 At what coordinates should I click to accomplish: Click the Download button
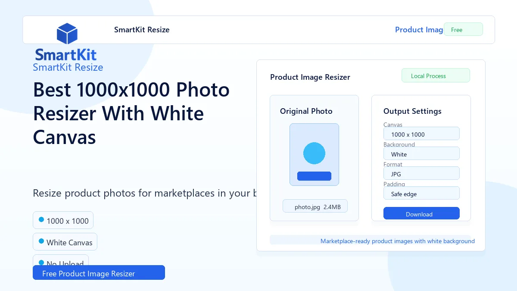[421, 213]
